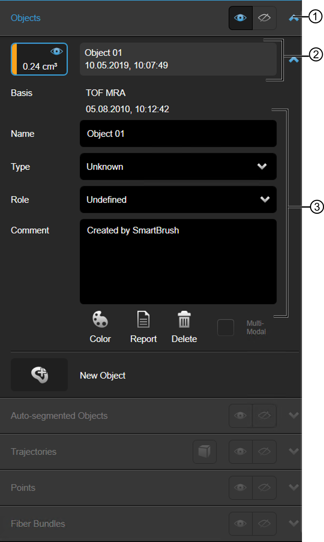The width and height of the screenshot is (324, 542).
Task: Click the Trajectories 3D cube icon
Action: tap(205, 452)
